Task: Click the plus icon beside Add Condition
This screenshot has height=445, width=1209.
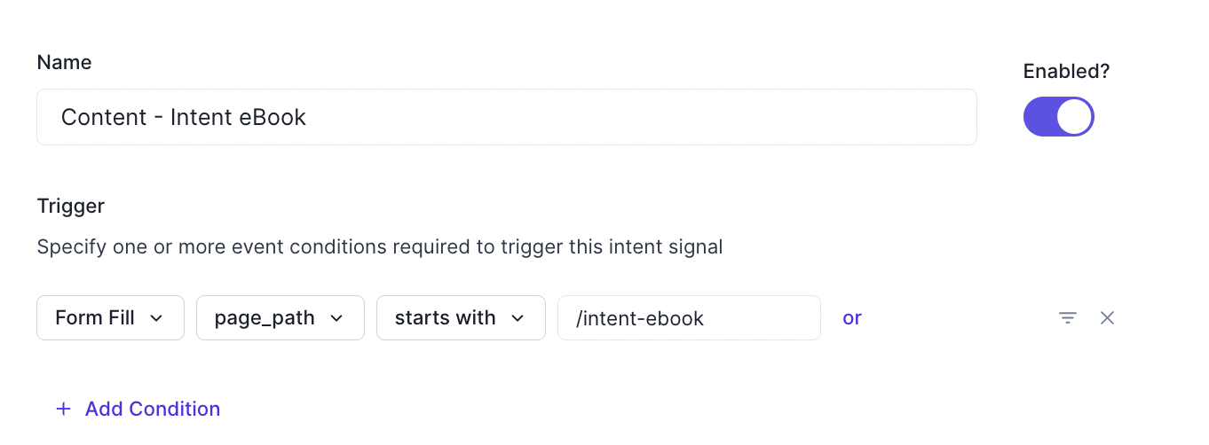Action: tap(63, 409)
